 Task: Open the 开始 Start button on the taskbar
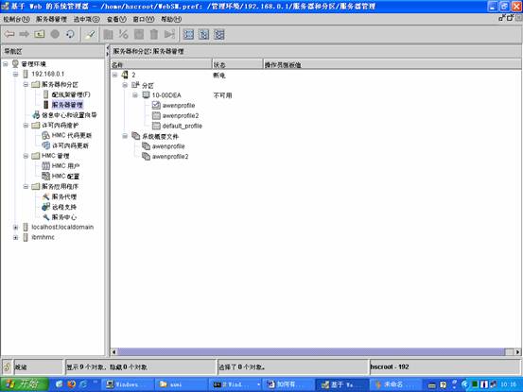coord(25,384)
